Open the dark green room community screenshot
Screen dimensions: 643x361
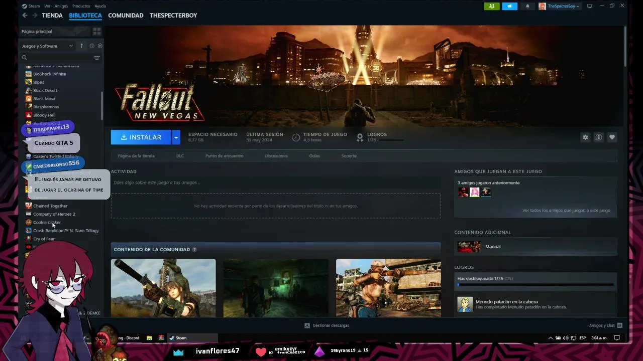tap(276, 288)
